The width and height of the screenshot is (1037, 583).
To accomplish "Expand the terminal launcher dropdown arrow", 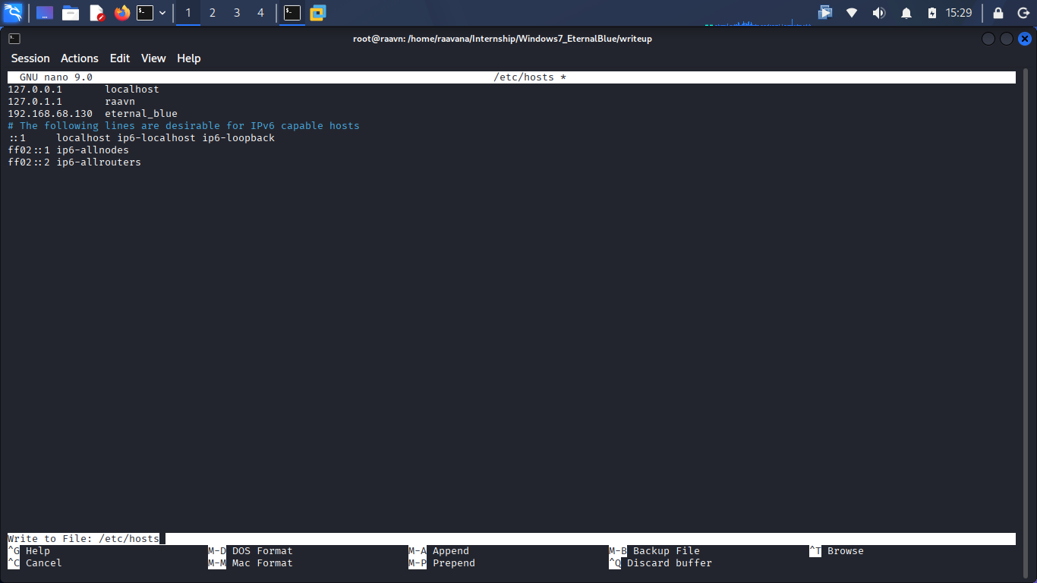I will 162,13.
